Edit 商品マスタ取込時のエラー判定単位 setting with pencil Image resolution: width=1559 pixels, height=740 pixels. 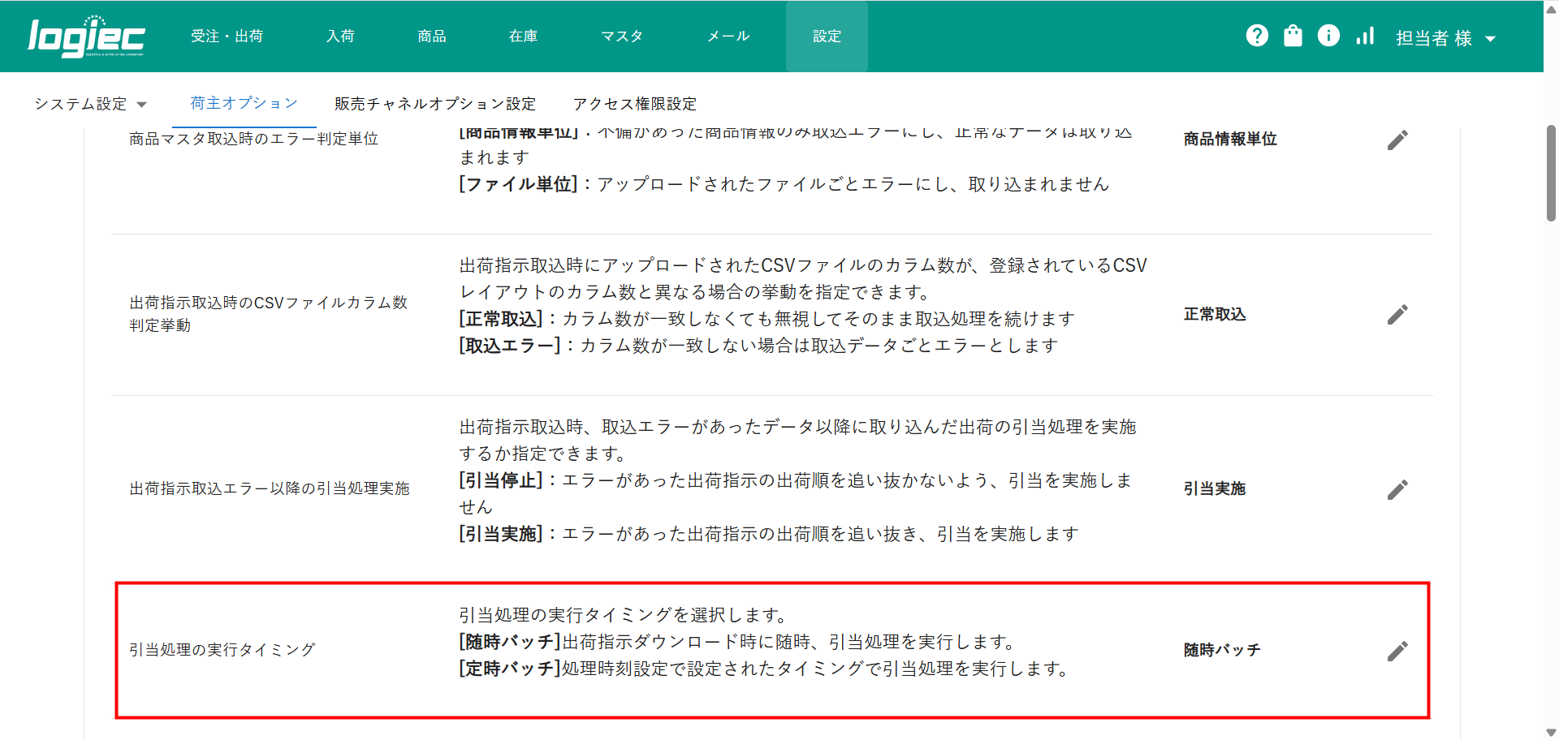1397,140
